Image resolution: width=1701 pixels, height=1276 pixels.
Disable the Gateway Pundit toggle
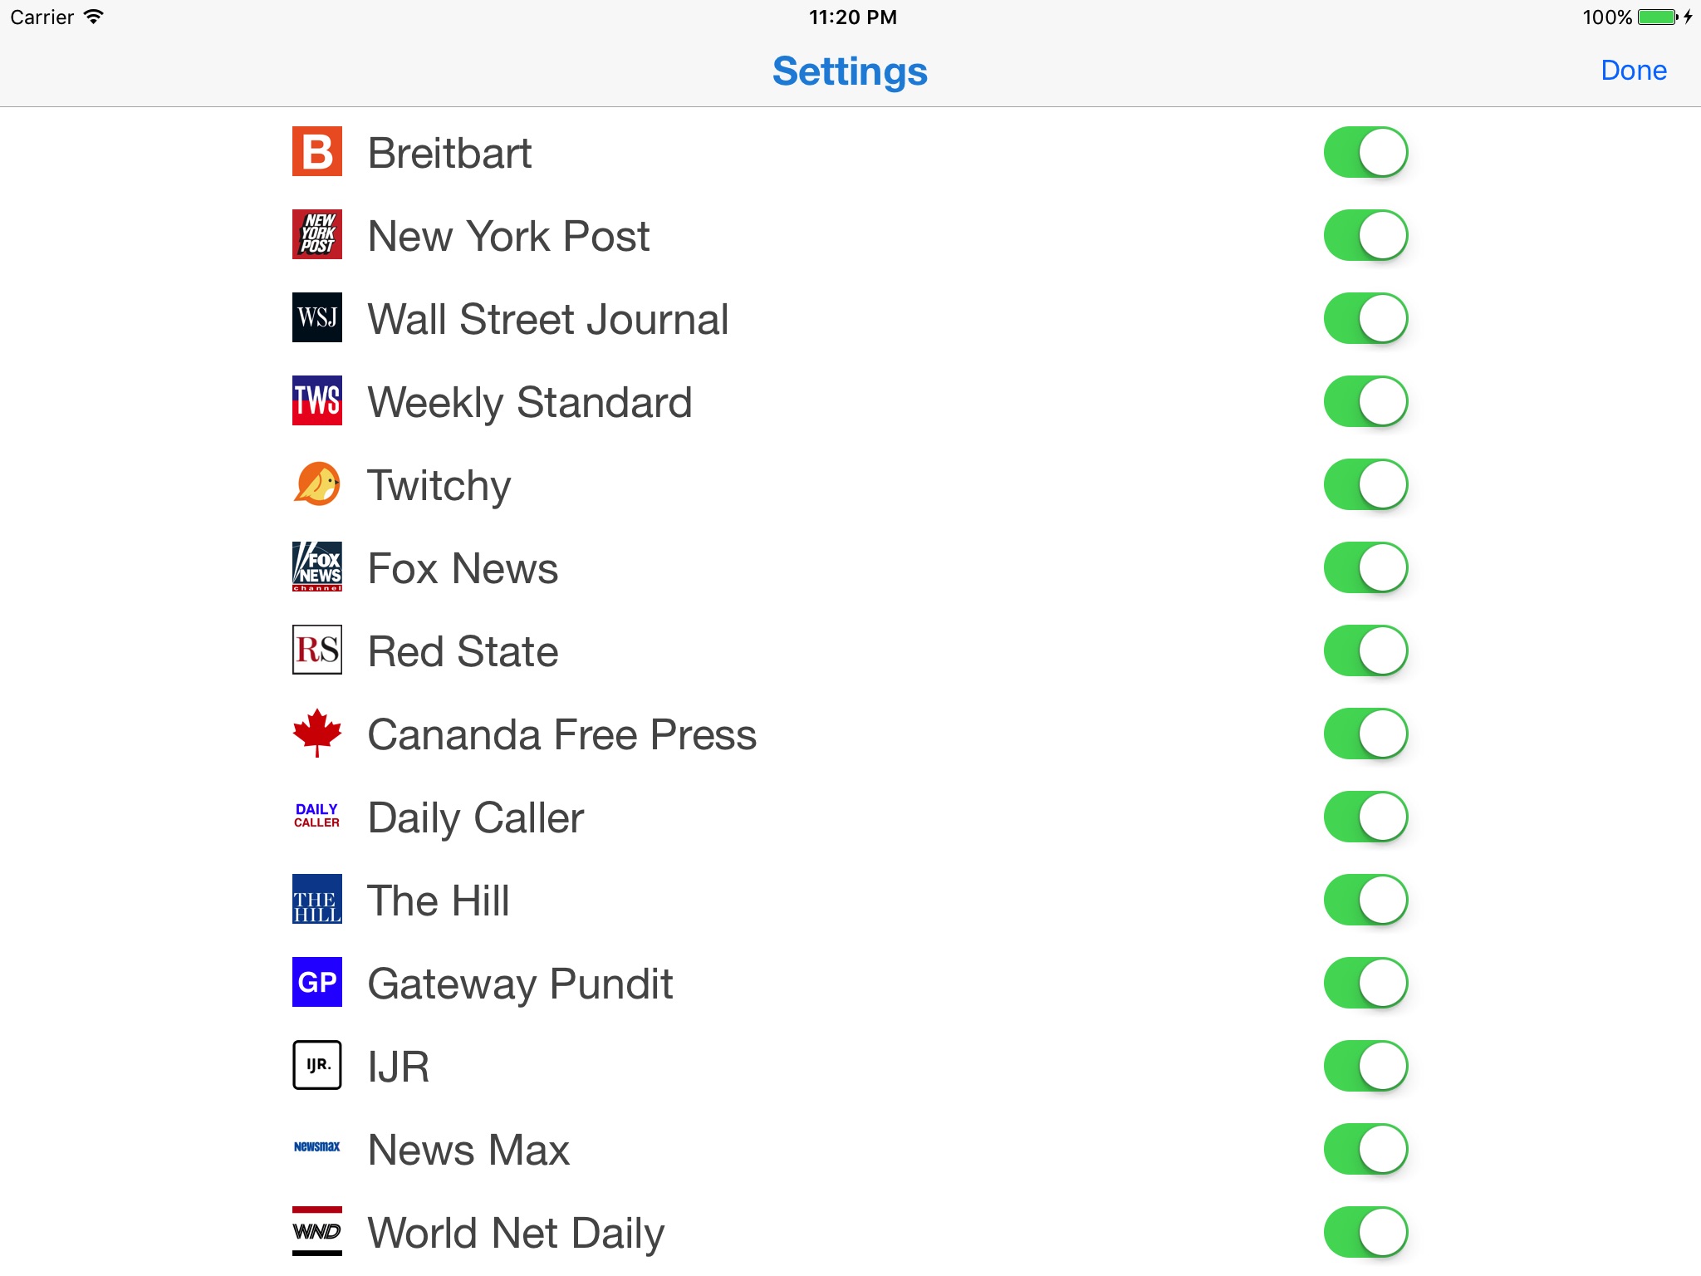[1364, 983]
